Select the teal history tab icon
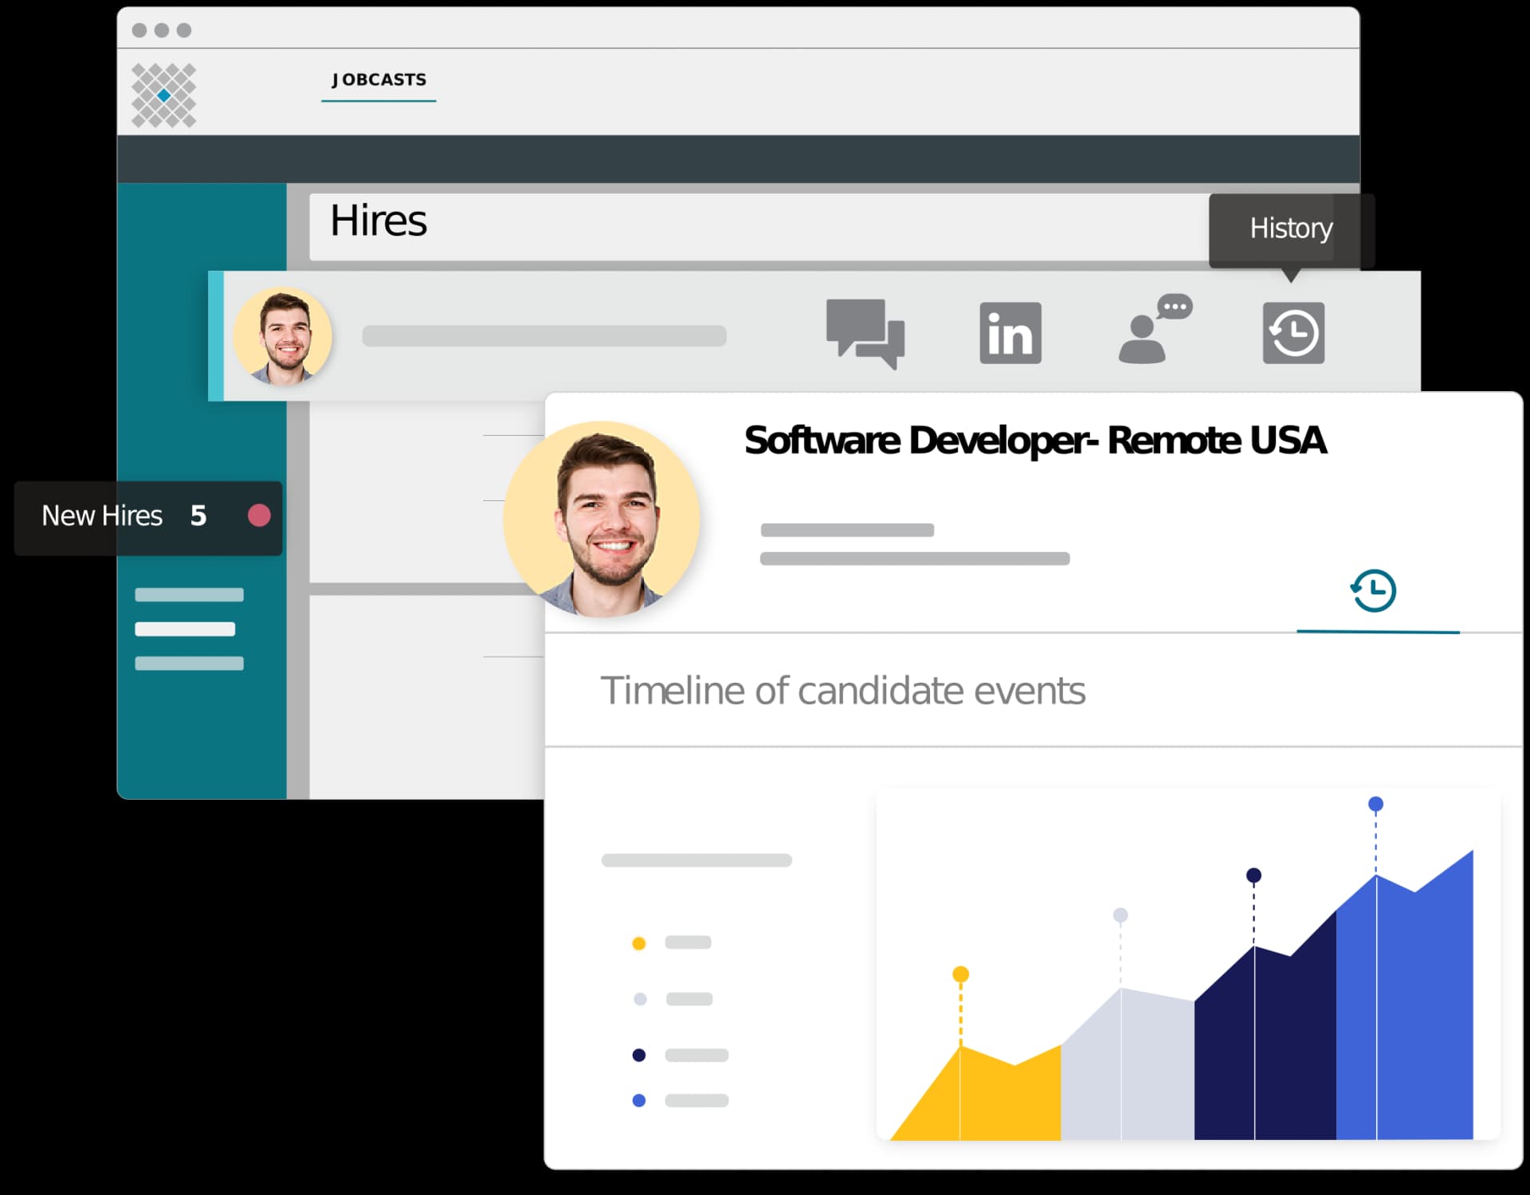 [1373, 591]
